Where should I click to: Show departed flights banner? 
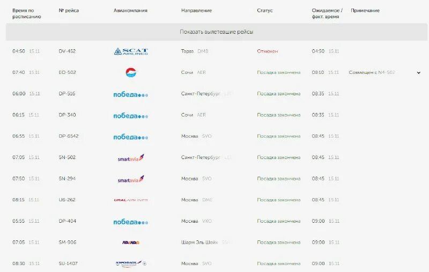coord(217,32)
